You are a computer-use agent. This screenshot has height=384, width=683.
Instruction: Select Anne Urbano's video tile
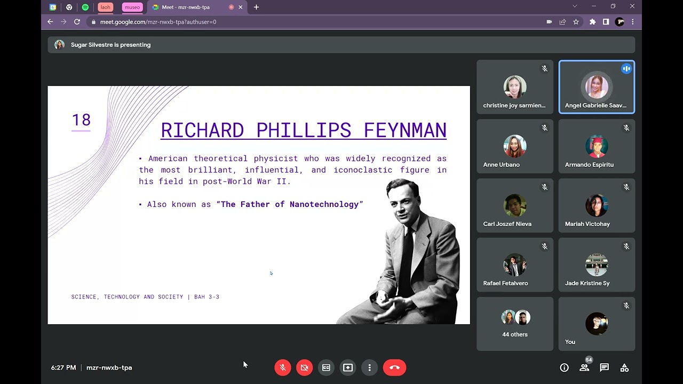pos(515,146)
